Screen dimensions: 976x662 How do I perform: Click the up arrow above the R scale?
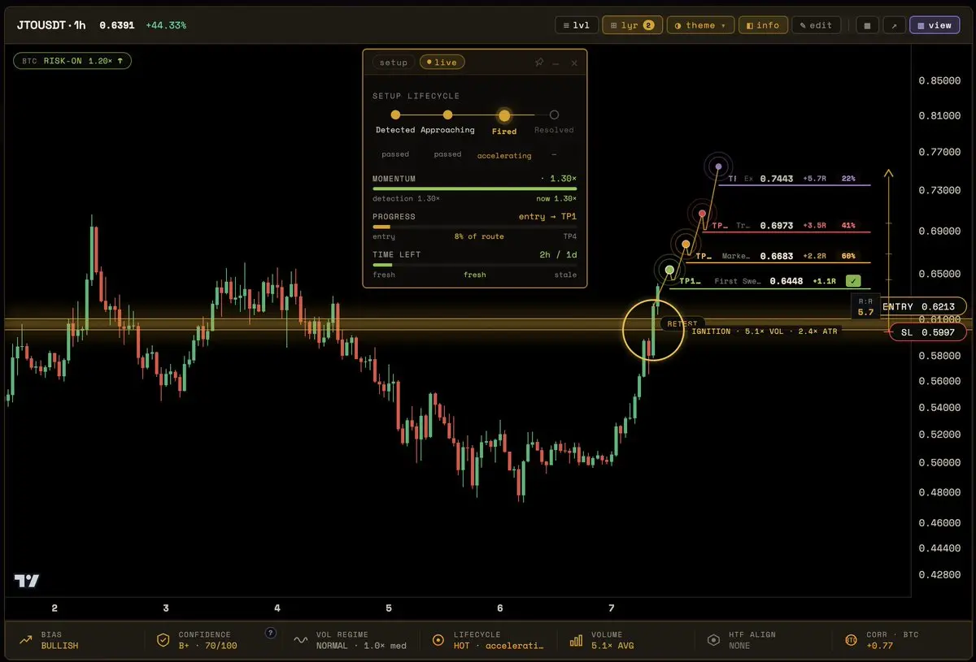click(x=888, y=173)
